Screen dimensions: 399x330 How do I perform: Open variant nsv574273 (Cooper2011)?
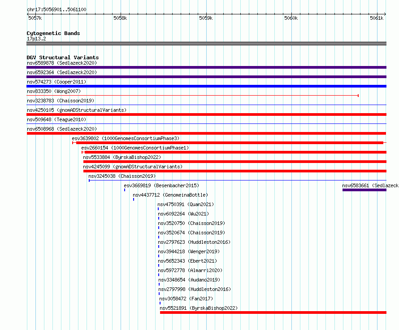click(x=56, y=82)
